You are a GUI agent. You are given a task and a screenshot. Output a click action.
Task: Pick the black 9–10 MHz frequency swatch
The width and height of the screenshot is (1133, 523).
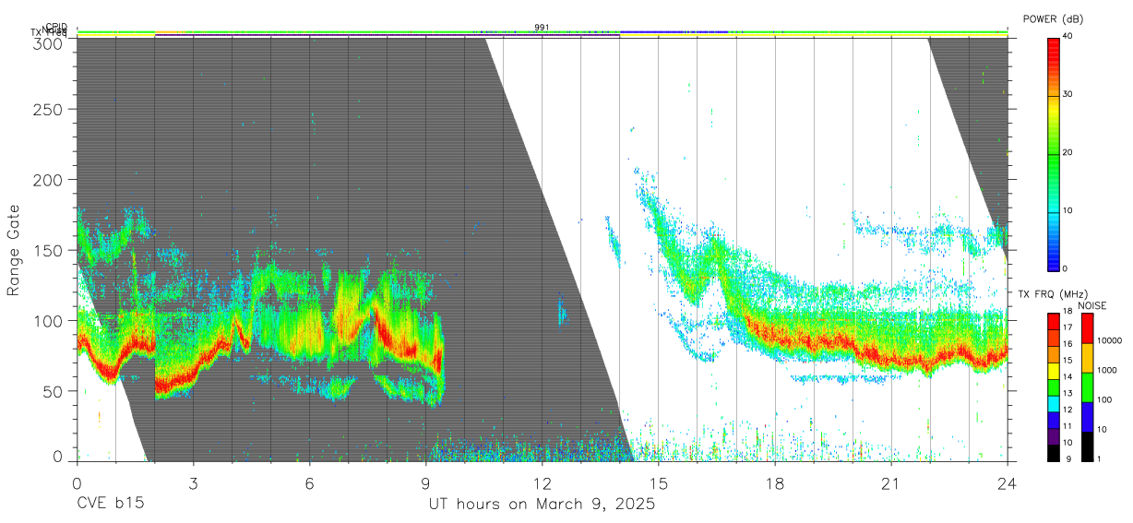tap(1053, 452)
